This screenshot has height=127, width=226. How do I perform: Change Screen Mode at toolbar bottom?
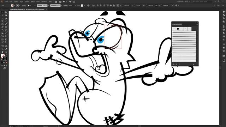(4, 68)
